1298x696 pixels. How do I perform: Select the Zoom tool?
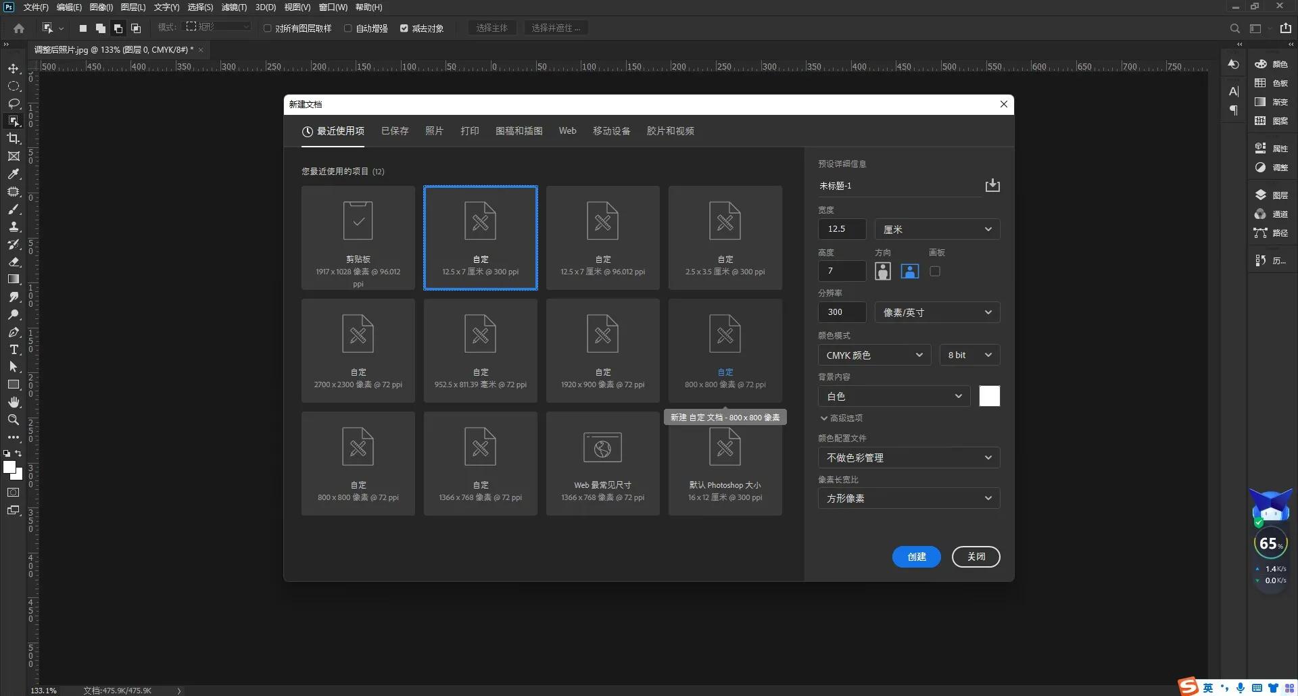click(x=14, y=420)
